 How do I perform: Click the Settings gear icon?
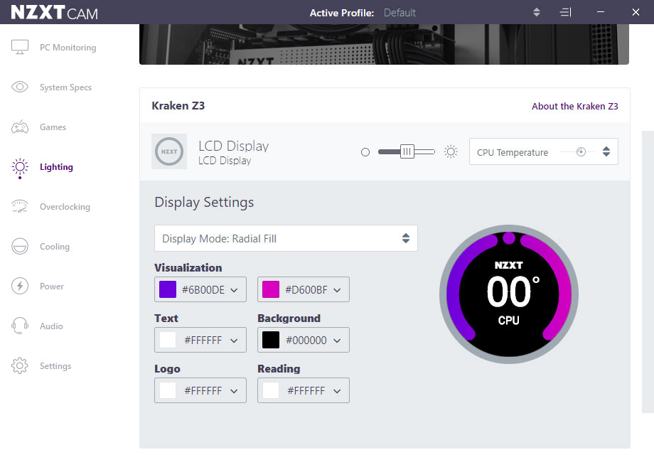point(20,365)
